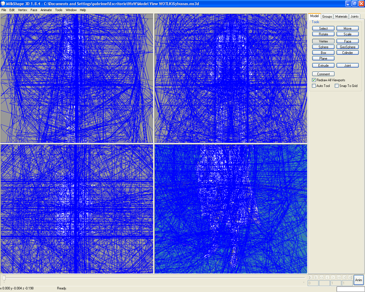
Task: Activate the Rotate tool button
Action: click(323, 34)
